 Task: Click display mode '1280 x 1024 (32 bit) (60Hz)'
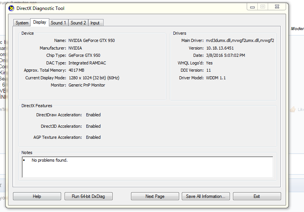[94, 78]
